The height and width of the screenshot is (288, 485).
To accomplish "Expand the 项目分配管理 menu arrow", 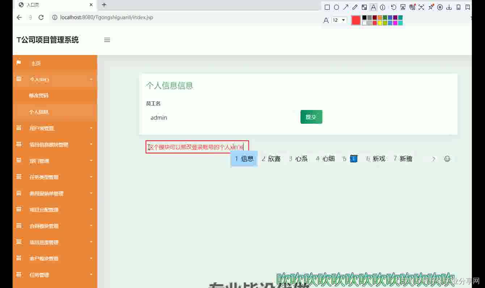I will click(x=91, y=209).
